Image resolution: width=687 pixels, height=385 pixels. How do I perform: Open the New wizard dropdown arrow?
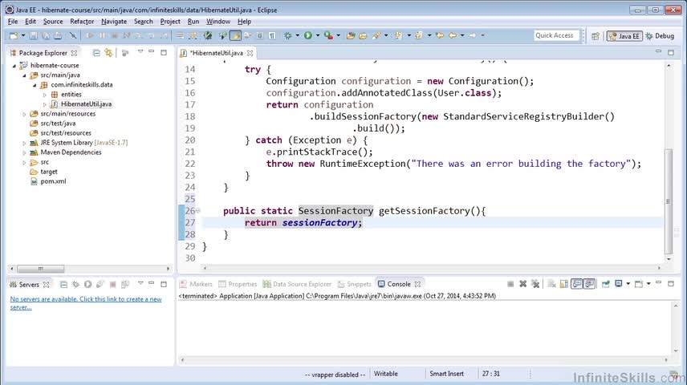(22, 35)
